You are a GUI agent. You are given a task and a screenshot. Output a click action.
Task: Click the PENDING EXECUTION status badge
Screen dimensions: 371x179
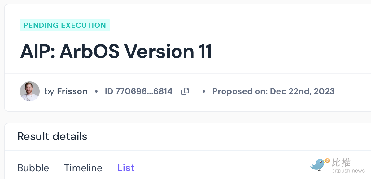(x=65, y=25)
